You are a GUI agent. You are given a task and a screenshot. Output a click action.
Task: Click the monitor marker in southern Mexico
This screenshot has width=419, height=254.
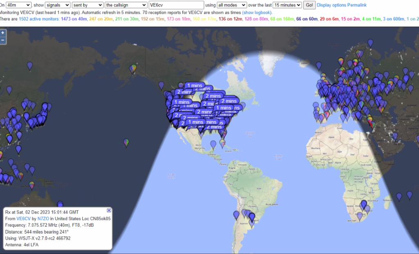[x=213, y=144]
